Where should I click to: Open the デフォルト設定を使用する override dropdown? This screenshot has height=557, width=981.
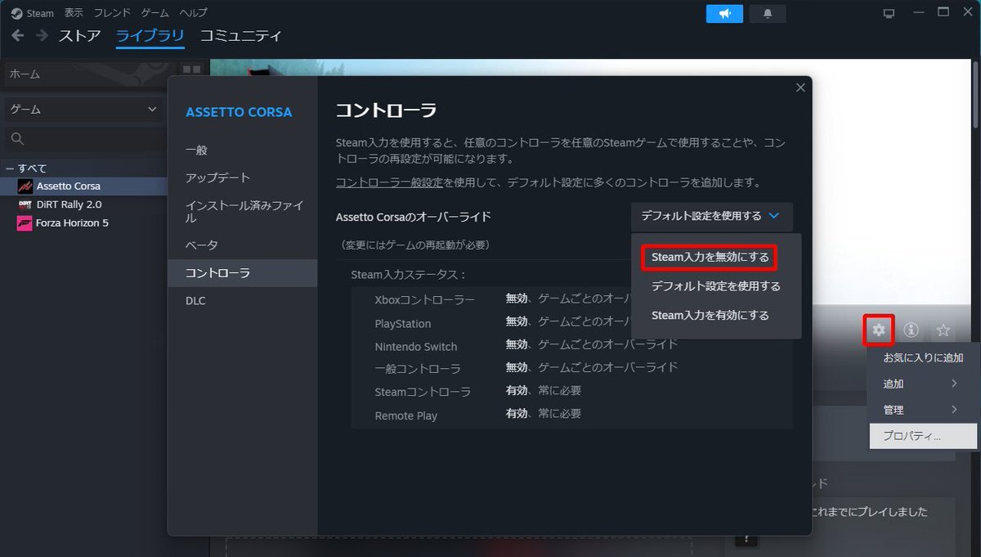click(x=711, y=217)
